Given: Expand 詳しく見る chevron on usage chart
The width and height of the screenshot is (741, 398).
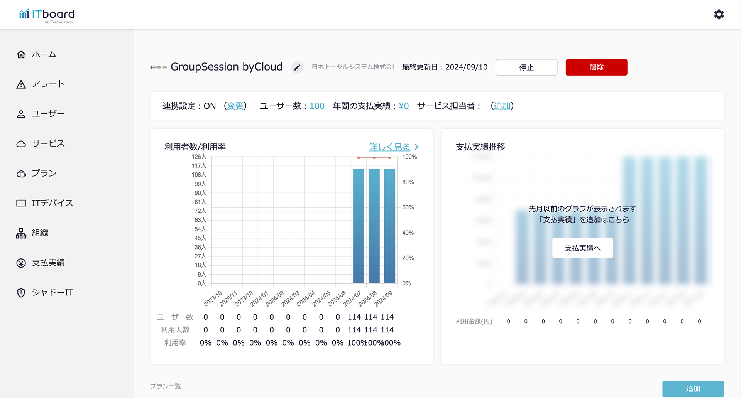Looking at the screenshot, I should [x=416, y=147].
